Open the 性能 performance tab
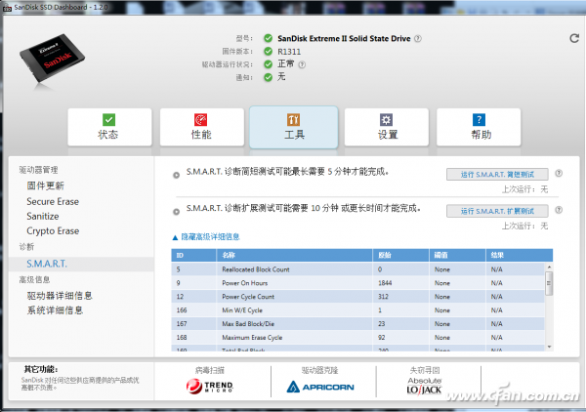Image resolution: width=586 pixels, height=412 pixels. click(x=202, y=127)
